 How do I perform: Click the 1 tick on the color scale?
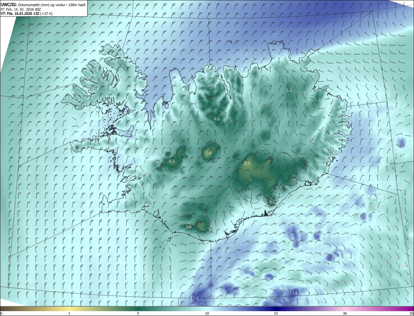coord(69,313)
